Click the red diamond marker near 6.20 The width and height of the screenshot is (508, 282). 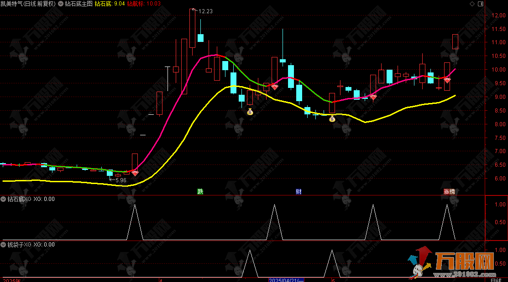coord(135,173)
